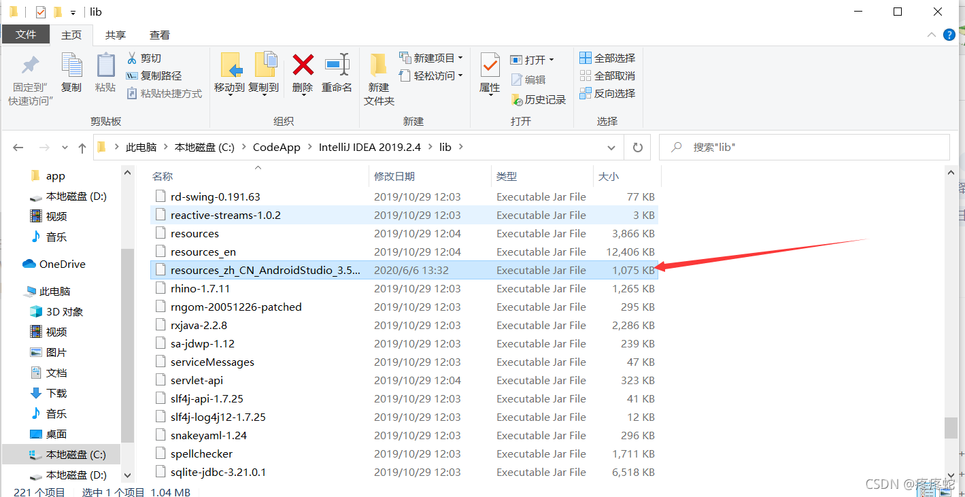Viewport: 965px width, 497px height.
Task: Select file reactive-streams-1.0.2
Action: 404,215
